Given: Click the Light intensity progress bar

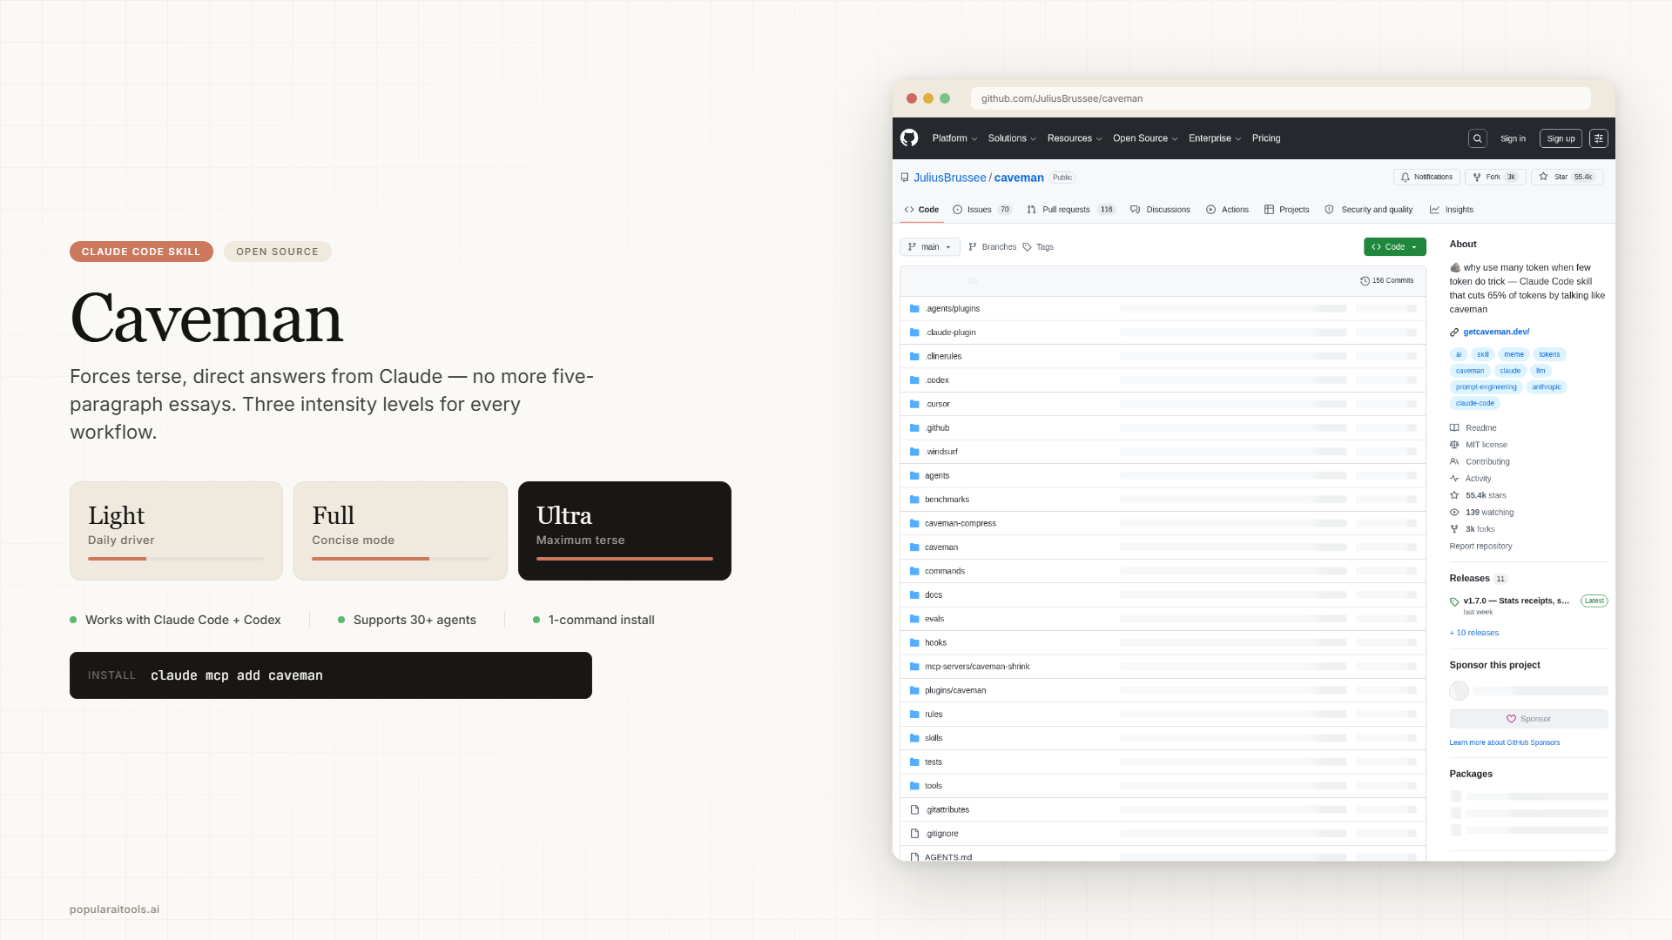Looking at the screenshot, I should [176, 559].
